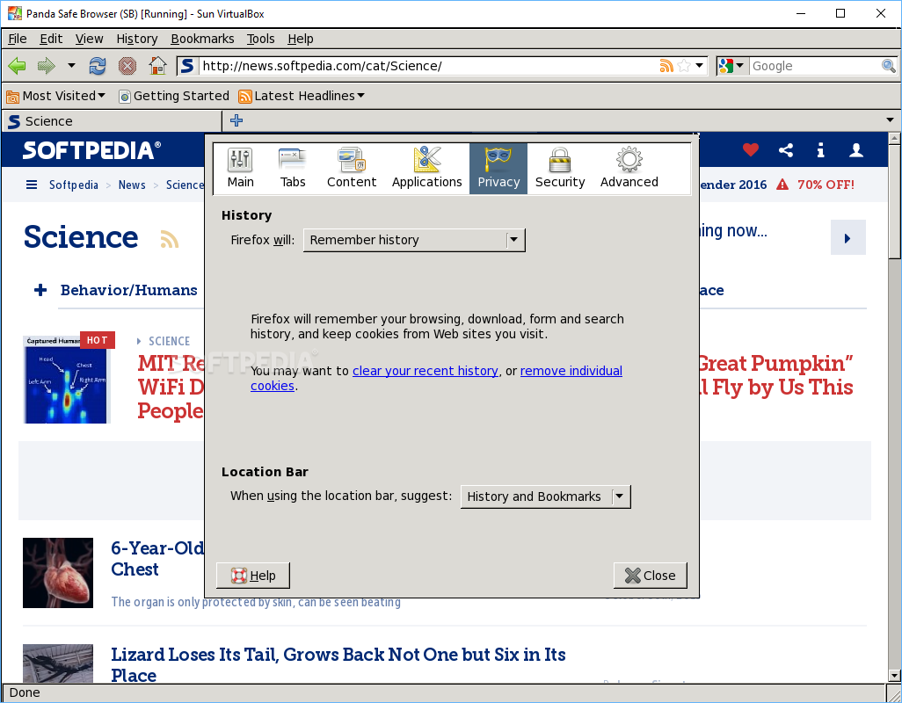Click the search magnifier icon
This screenshot has height=703, width=902.
click(x=888, y=66)
